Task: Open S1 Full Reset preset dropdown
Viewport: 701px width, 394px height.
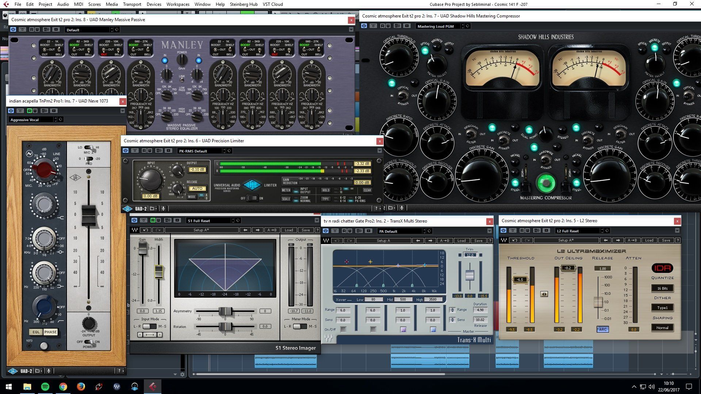Action: (210, 221)
